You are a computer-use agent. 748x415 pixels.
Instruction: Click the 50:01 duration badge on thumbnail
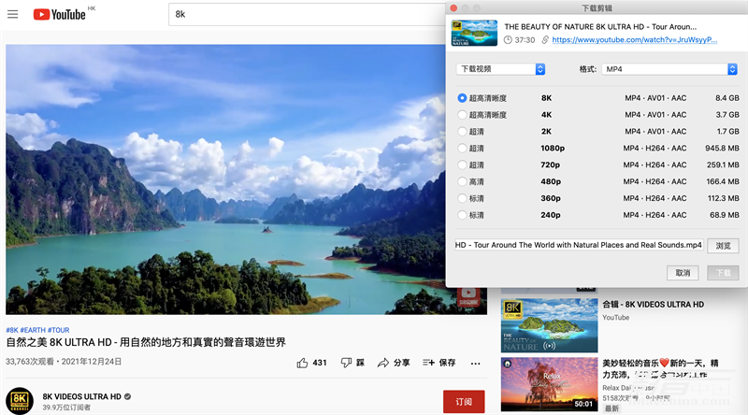click(583, 404)
